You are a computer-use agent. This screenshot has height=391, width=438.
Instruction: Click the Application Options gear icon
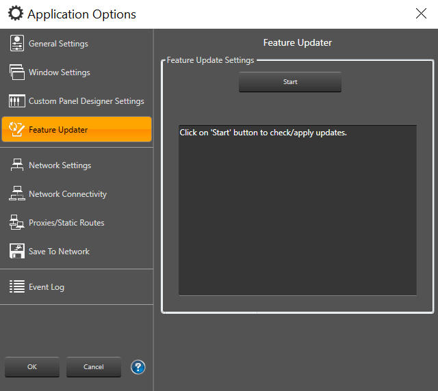[x=16, y=14]
